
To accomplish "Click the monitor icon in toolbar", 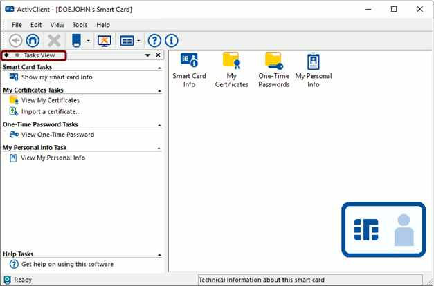I will pyautogui.click(x=104, y=41).
